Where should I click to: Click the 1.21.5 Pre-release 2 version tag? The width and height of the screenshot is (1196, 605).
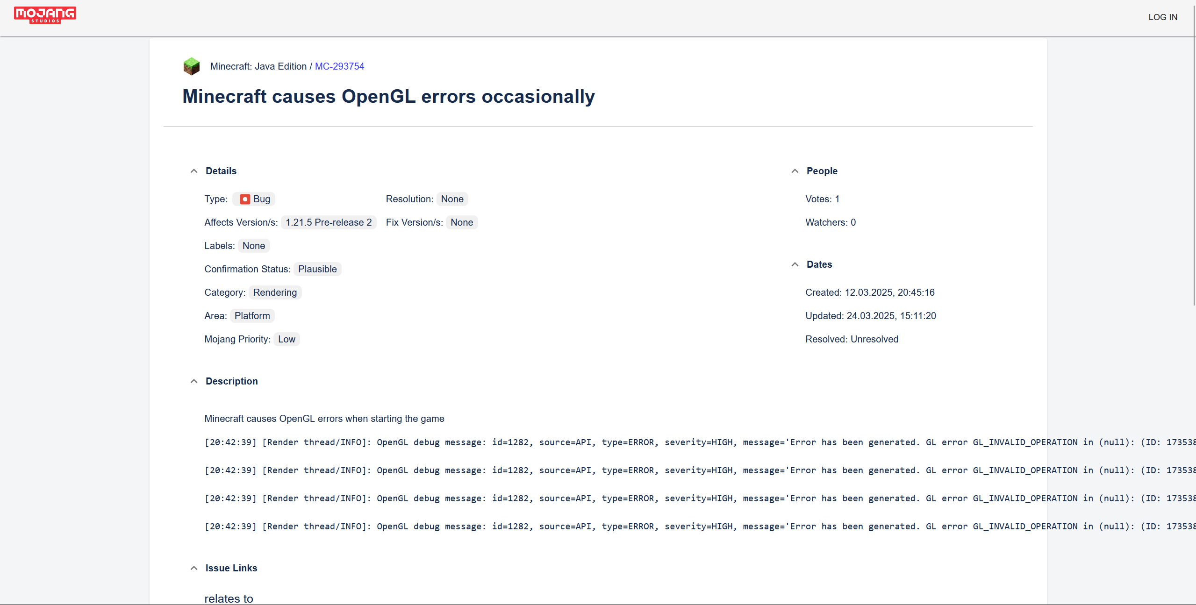(x=329, y=222)
